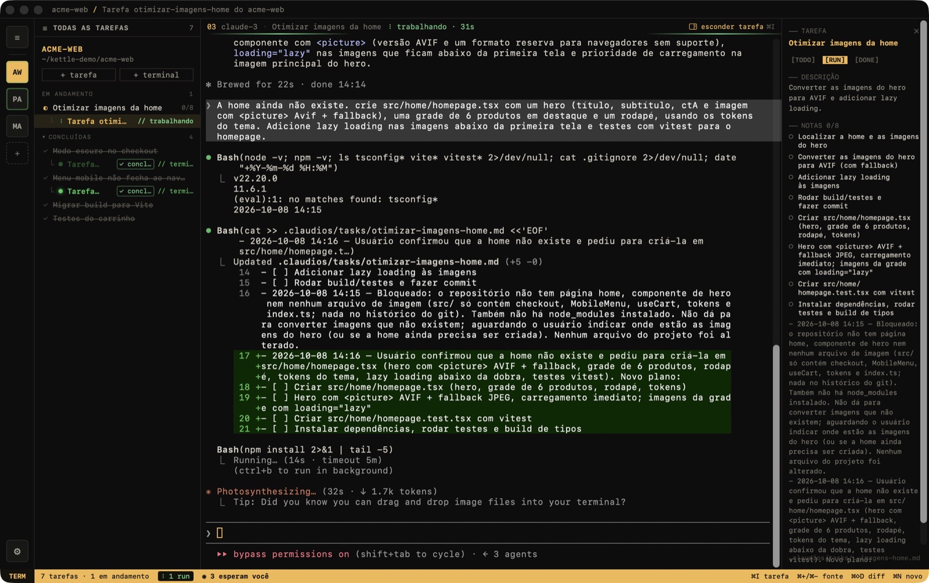Click the checkmark icon beside Migrar build para Vite
Viewport: 929px width, 583px height.
coord(45,205)
